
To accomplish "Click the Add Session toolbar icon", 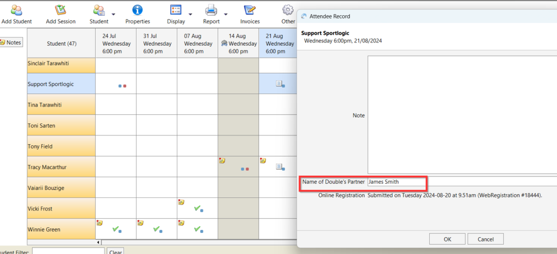I will click(x=61, y=10).
